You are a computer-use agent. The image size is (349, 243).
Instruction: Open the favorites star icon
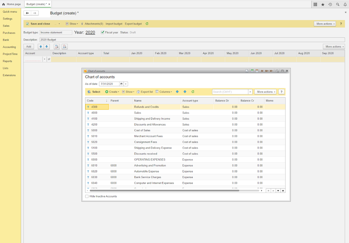coord(323,4)
